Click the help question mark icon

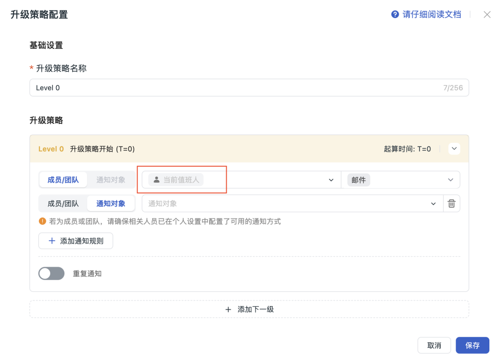(x=395, y=14)
